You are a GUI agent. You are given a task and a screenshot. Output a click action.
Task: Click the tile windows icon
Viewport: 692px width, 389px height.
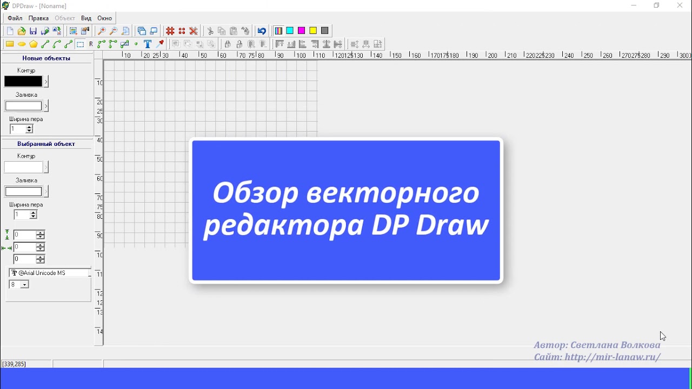154,31
